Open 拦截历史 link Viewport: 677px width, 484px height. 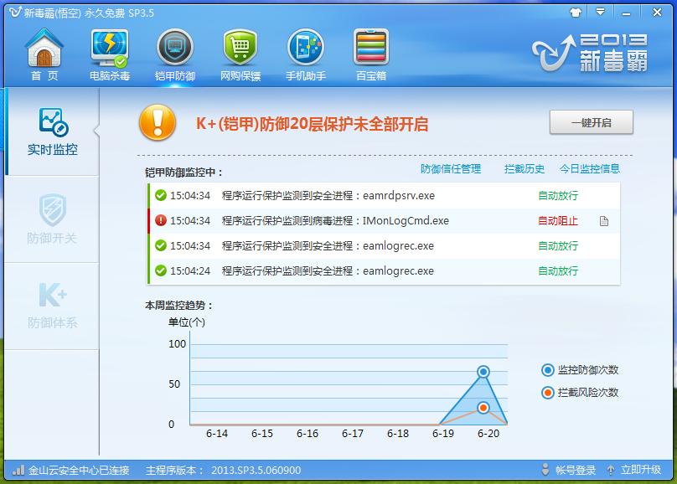(x=525, y=169)
